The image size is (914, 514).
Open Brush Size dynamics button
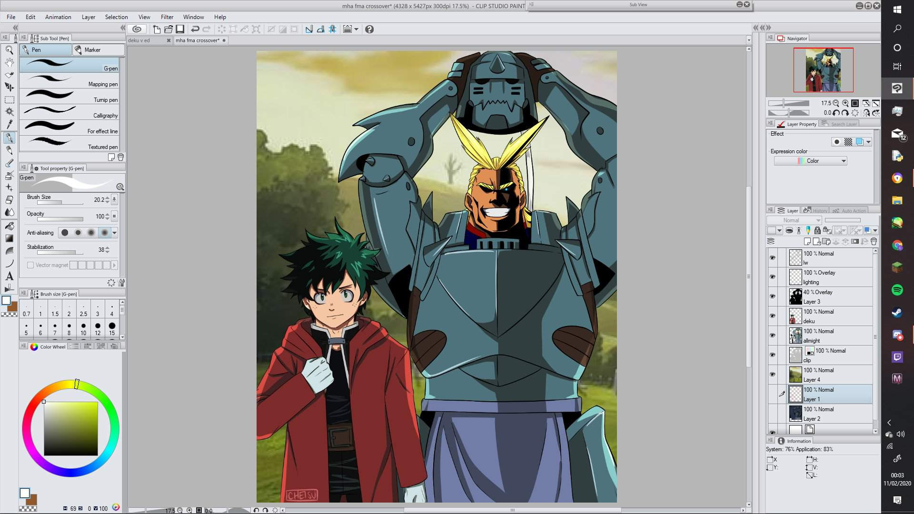114,199
